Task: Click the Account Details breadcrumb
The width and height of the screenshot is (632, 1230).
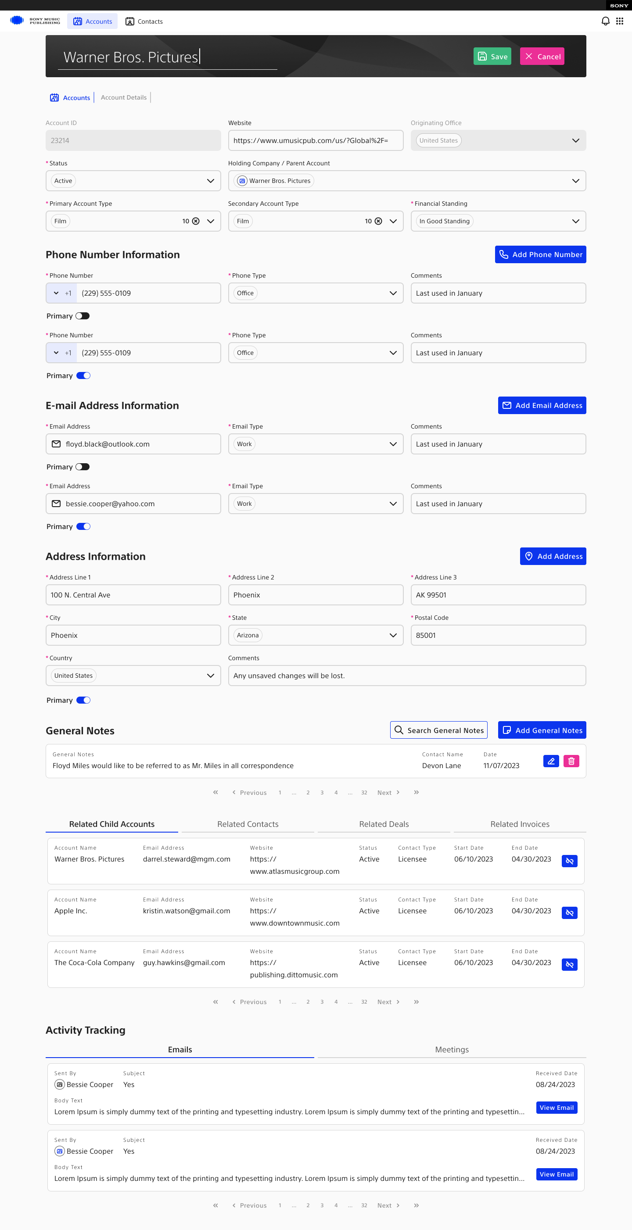Action: (124, 97)
